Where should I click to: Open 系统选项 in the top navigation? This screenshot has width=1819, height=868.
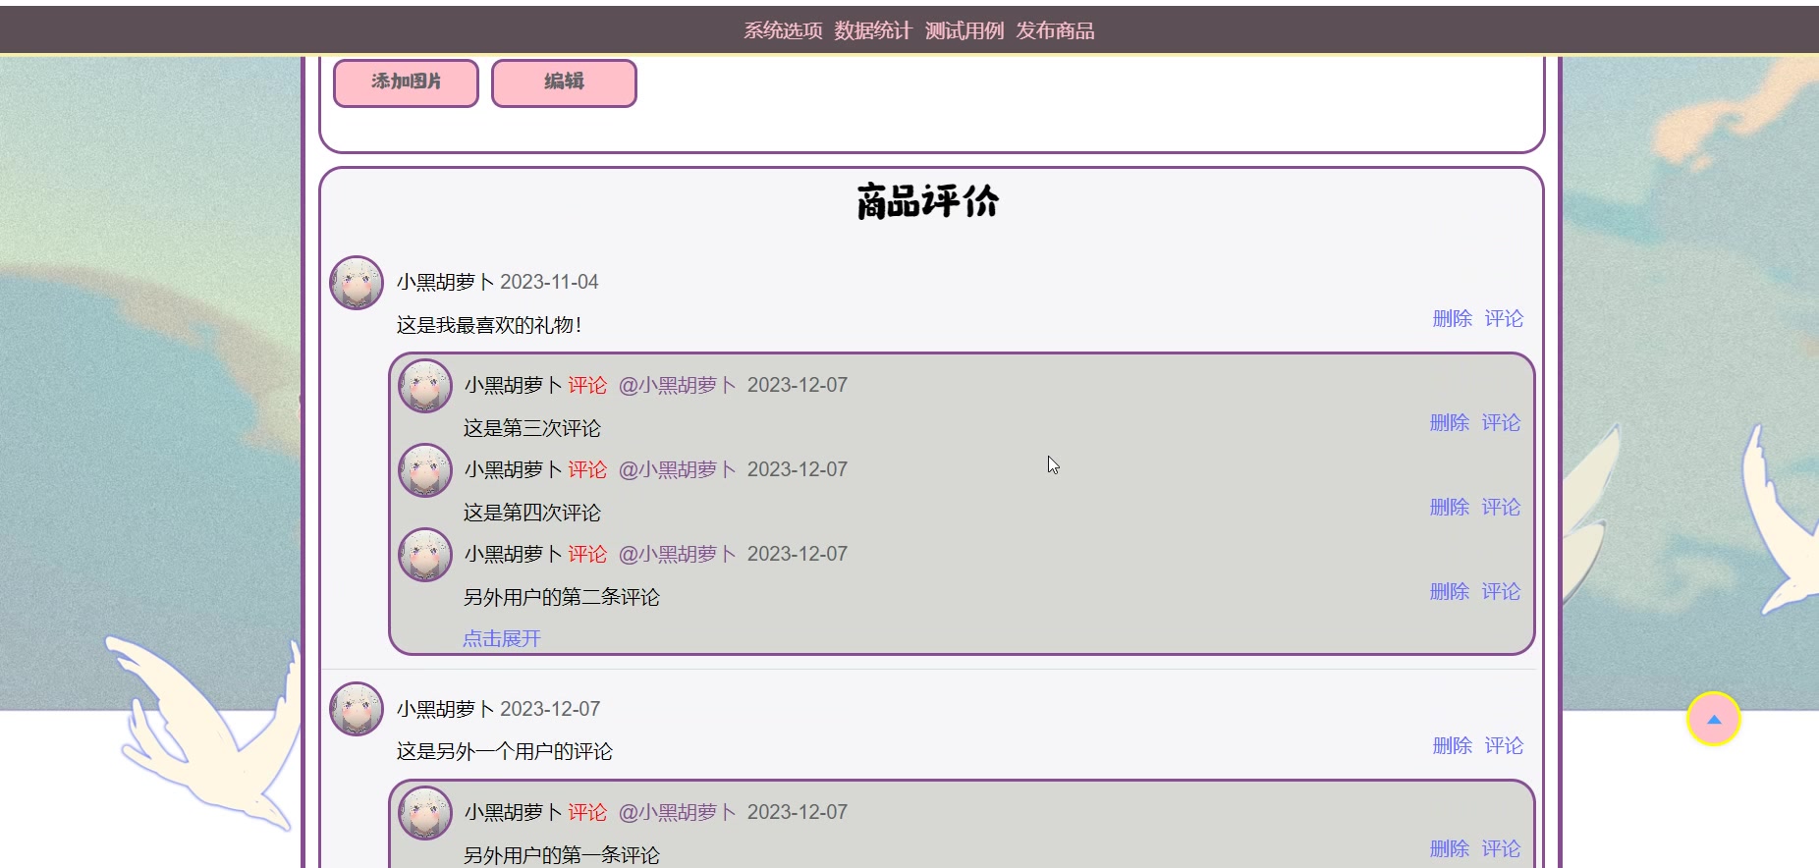point(783,30)
